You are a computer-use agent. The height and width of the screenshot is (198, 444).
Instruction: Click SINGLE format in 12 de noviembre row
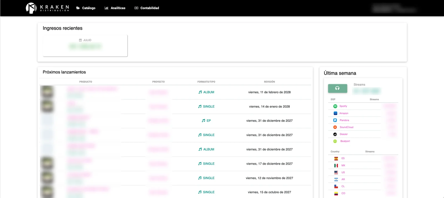pos(209,178)
